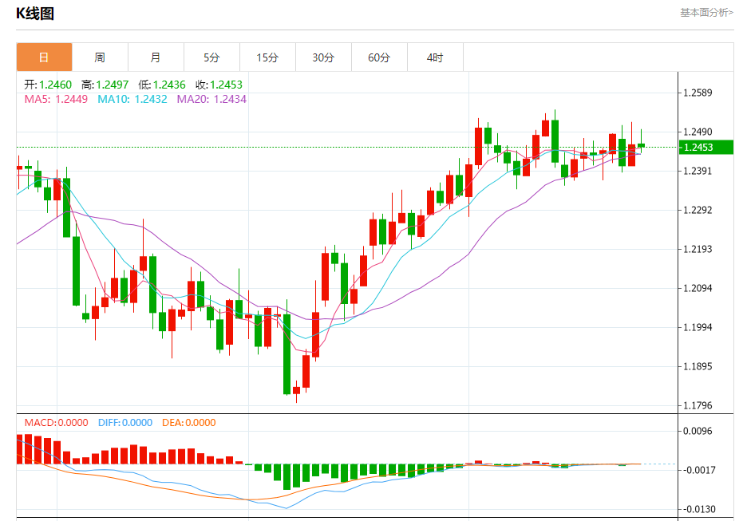Click the DIFF:0.0000 indicator label
This screenshot has height=521, width=743.
click(x=125, y=423)
